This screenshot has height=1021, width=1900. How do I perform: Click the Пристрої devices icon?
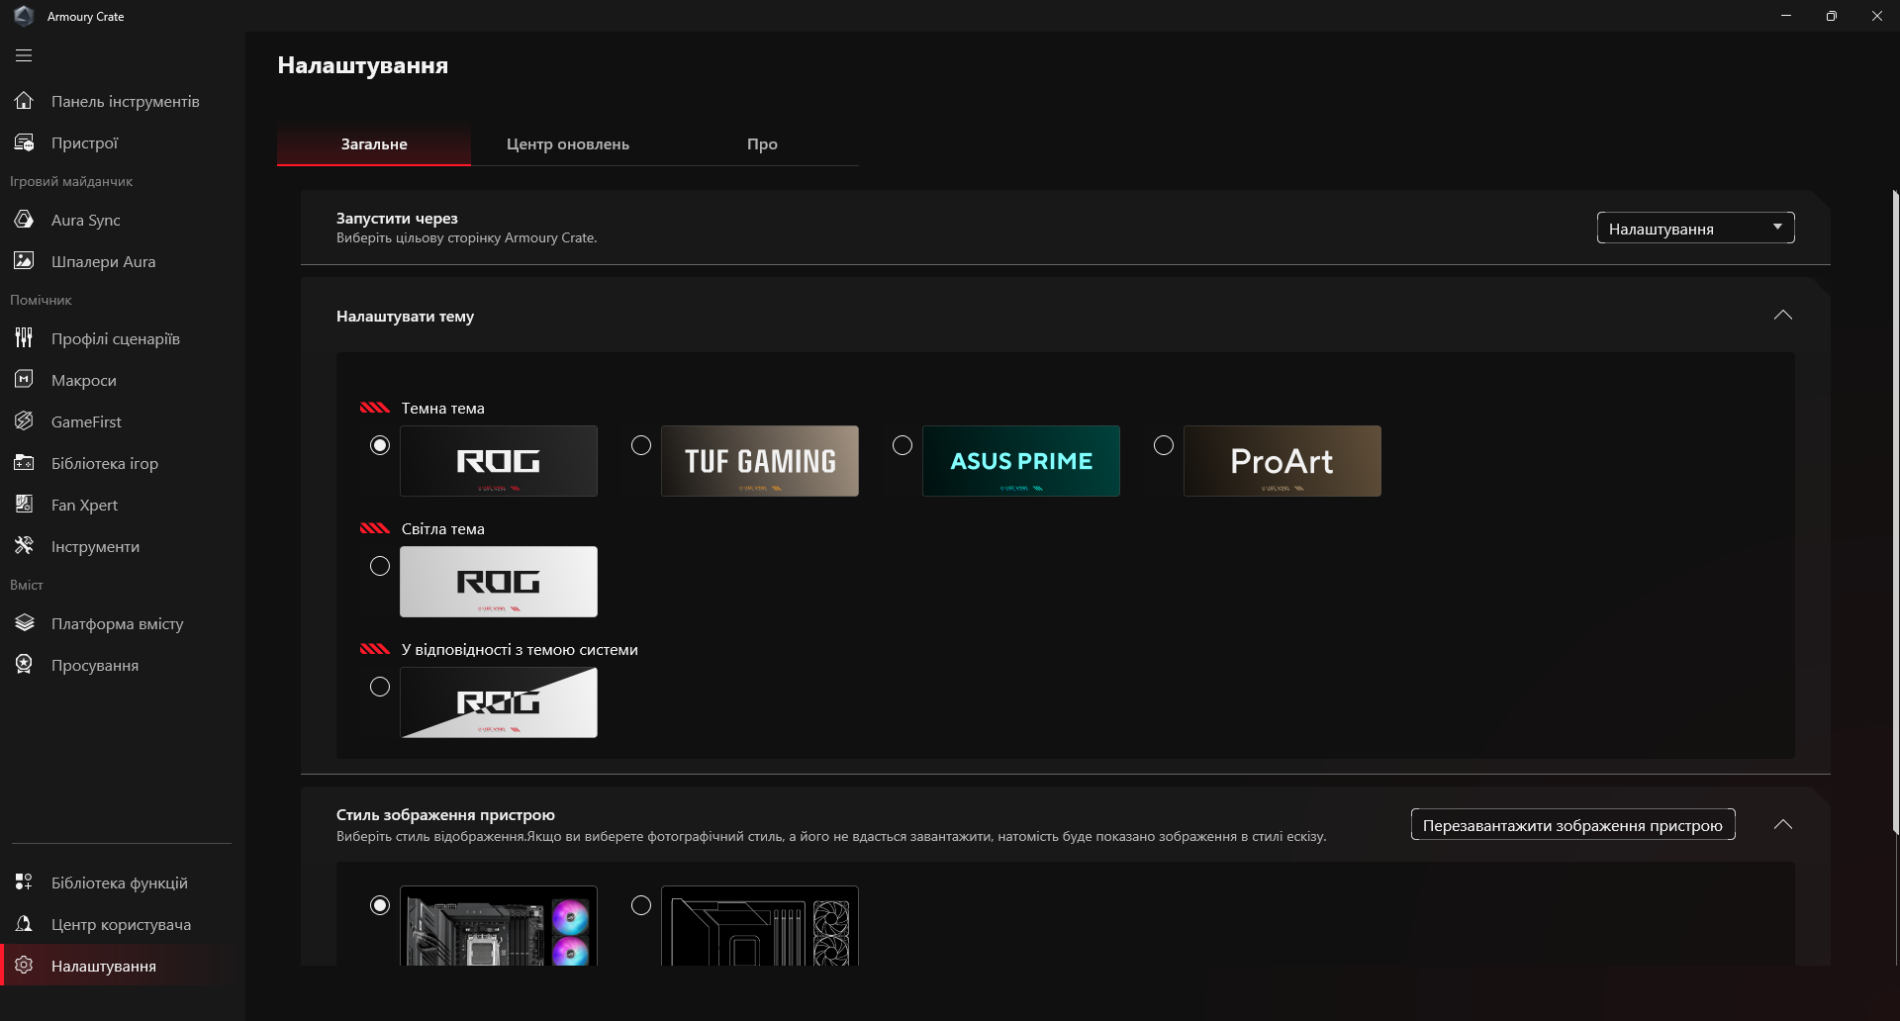[x=24, y=142]
